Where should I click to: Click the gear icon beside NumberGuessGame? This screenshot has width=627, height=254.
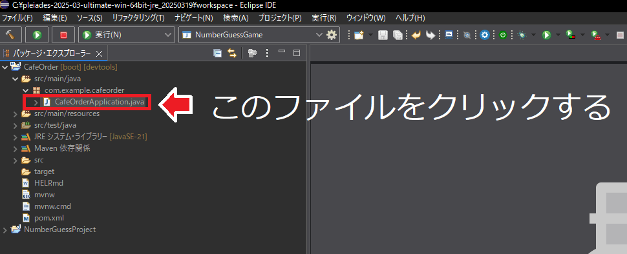point(332,35)
